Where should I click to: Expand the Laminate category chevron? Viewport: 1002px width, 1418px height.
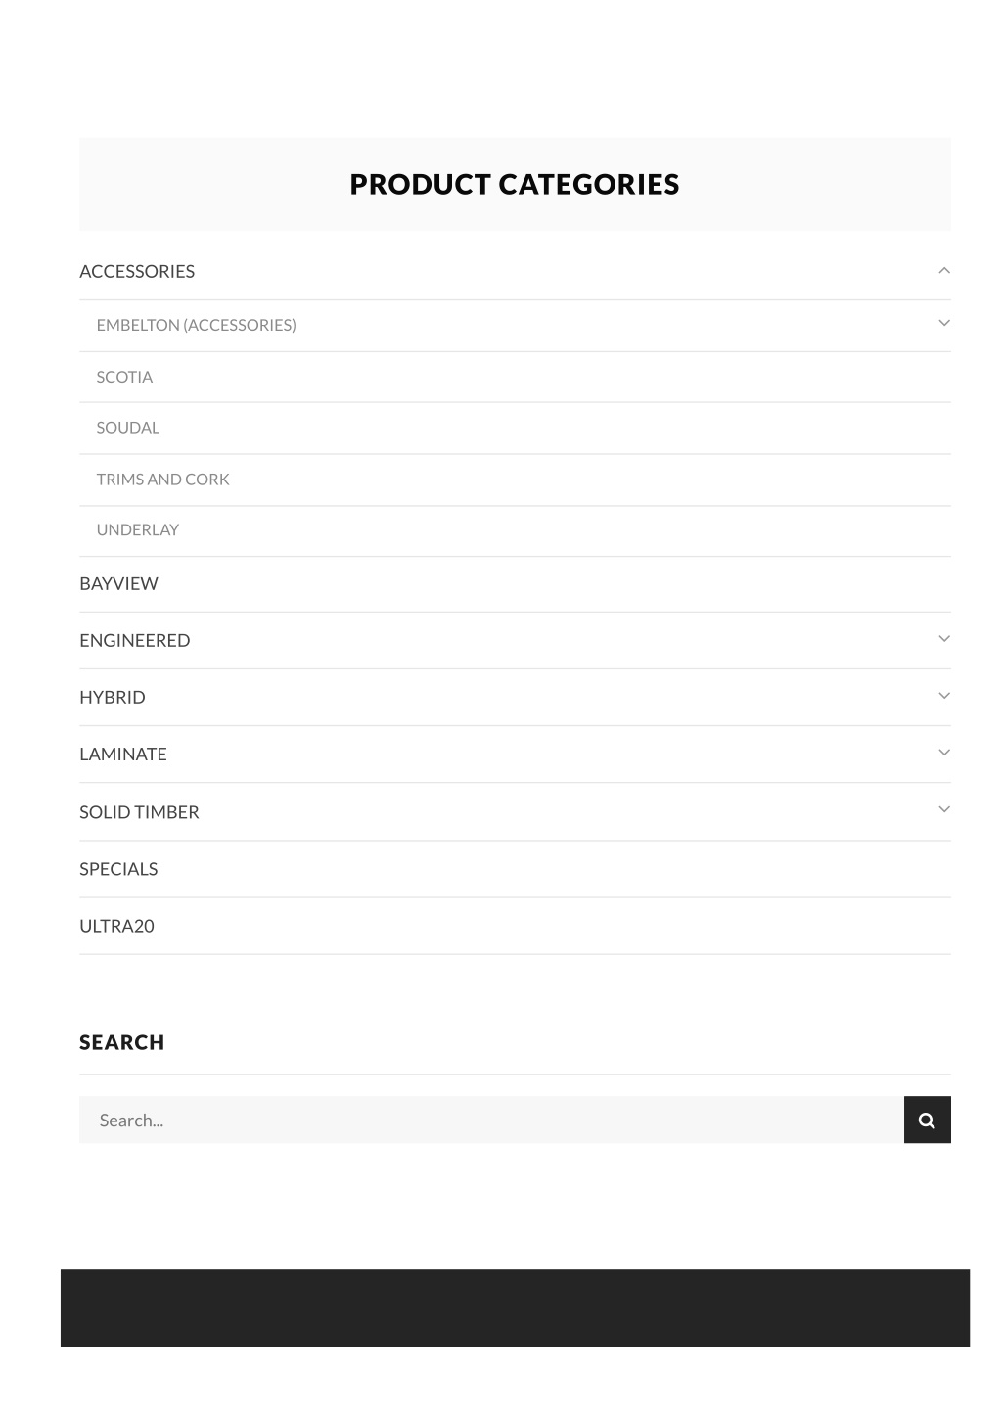(944, 752)
